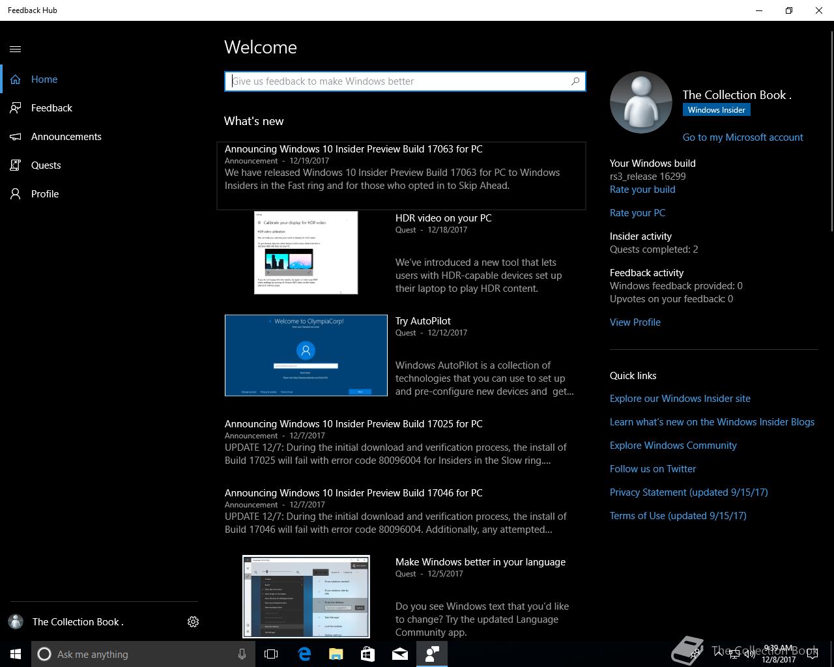834x667 pixels.
Task: Click the Home icon in sidebar
Action: (x=16, y=79)
